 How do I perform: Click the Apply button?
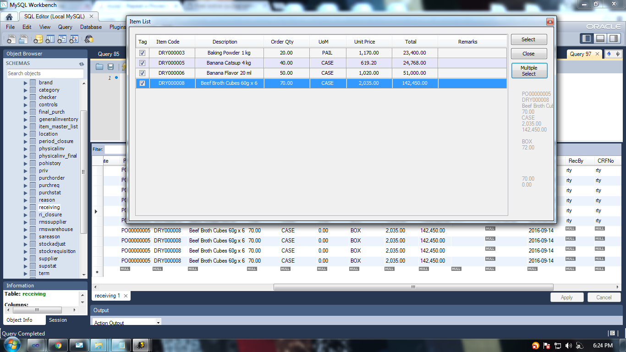point(567,297)
